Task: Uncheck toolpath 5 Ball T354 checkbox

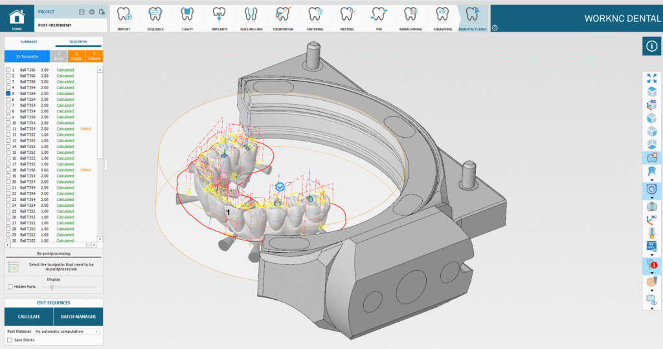Action: [x=8, y=93]
